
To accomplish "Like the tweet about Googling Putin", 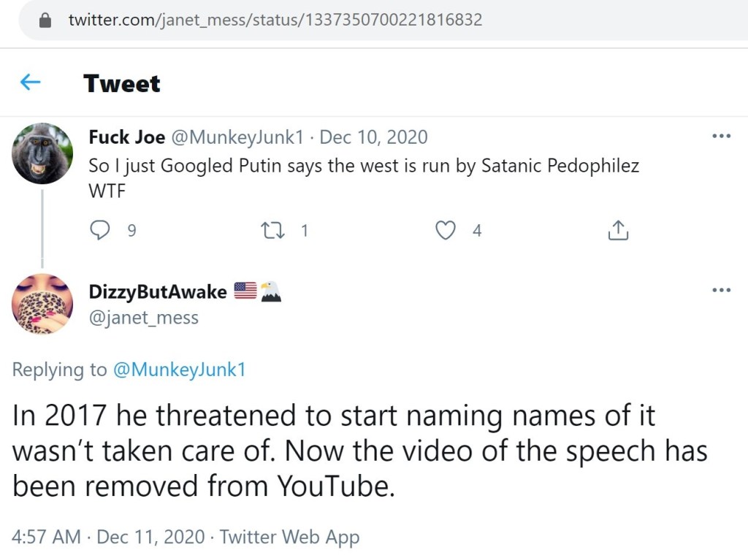I will (445, 231).
